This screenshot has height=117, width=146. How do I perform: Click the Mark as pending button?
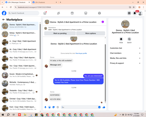60,33
